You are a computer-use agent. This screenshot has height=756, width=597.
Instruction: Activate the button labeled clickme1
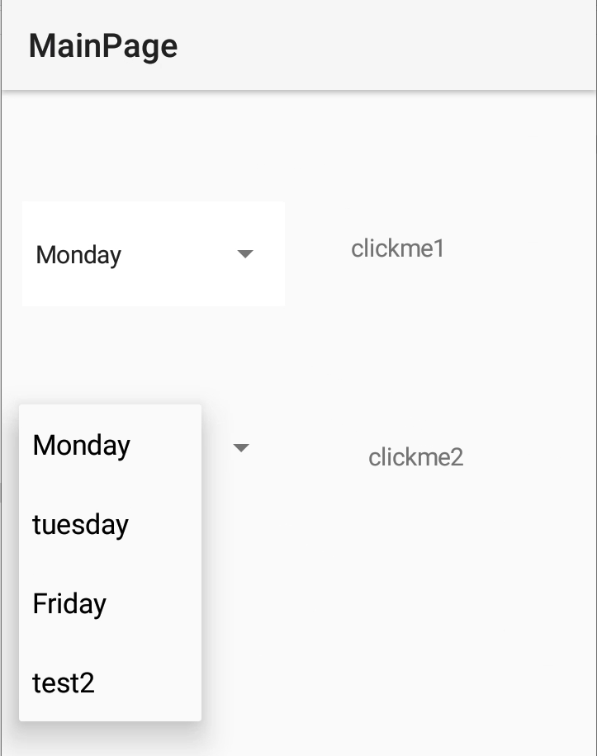[x=398, y=248]
